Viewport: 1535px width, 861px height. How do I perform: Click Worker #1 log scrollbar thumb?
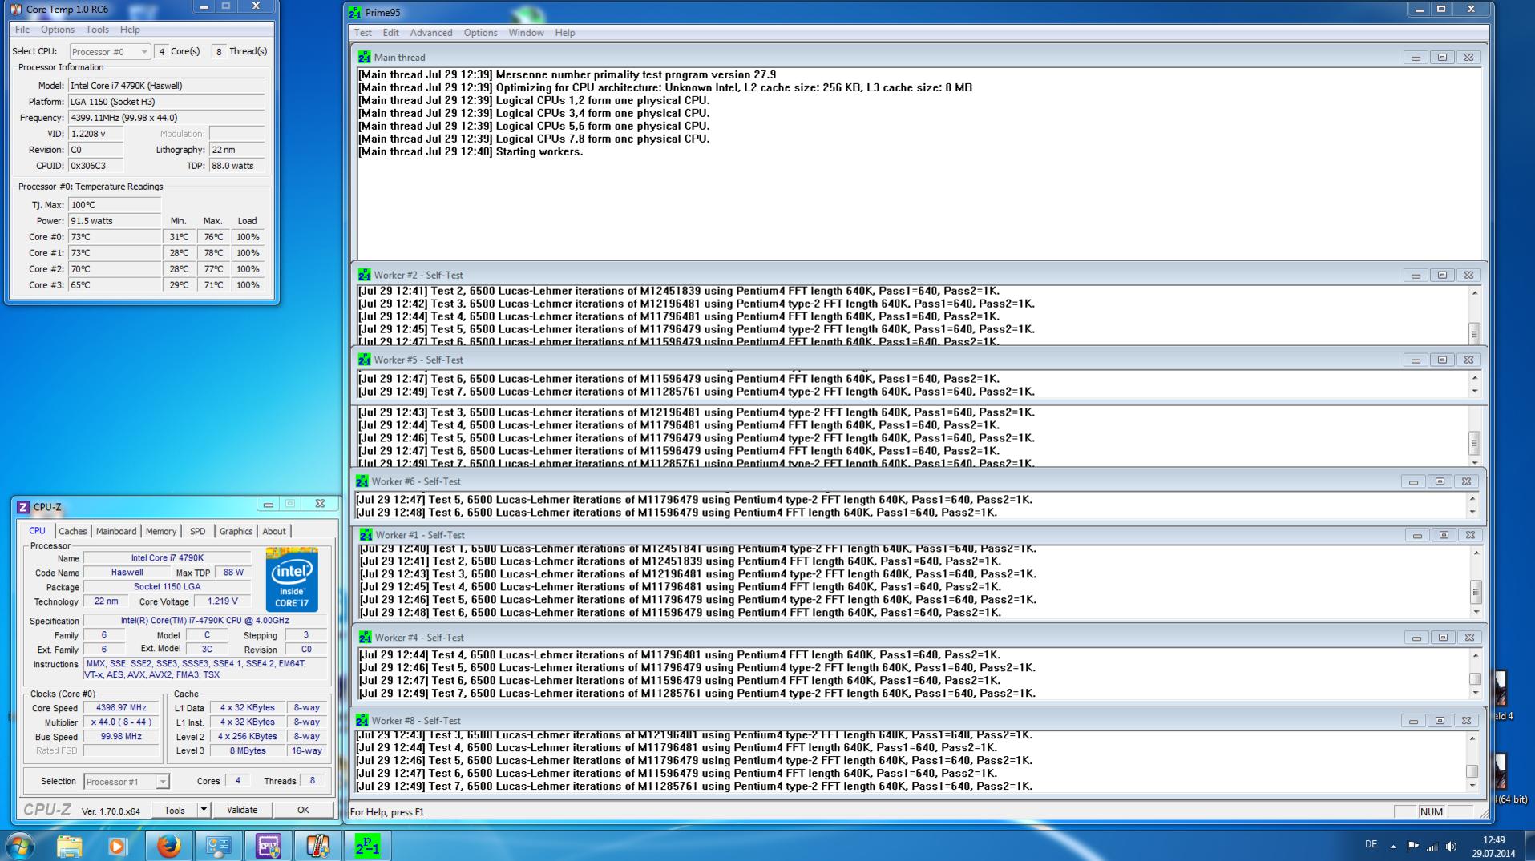pyautogui.click(x=1476, y=592)
